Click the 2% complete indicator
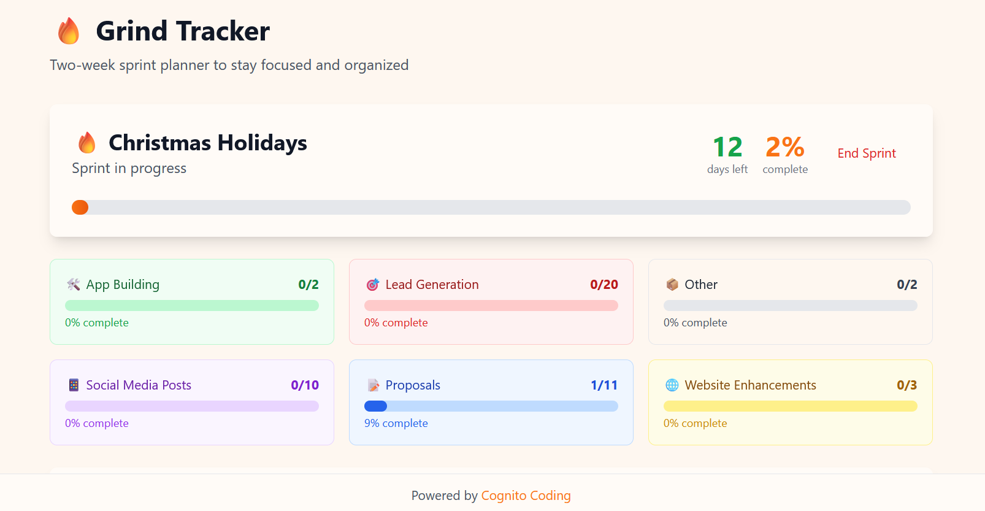 coord(784,153)
